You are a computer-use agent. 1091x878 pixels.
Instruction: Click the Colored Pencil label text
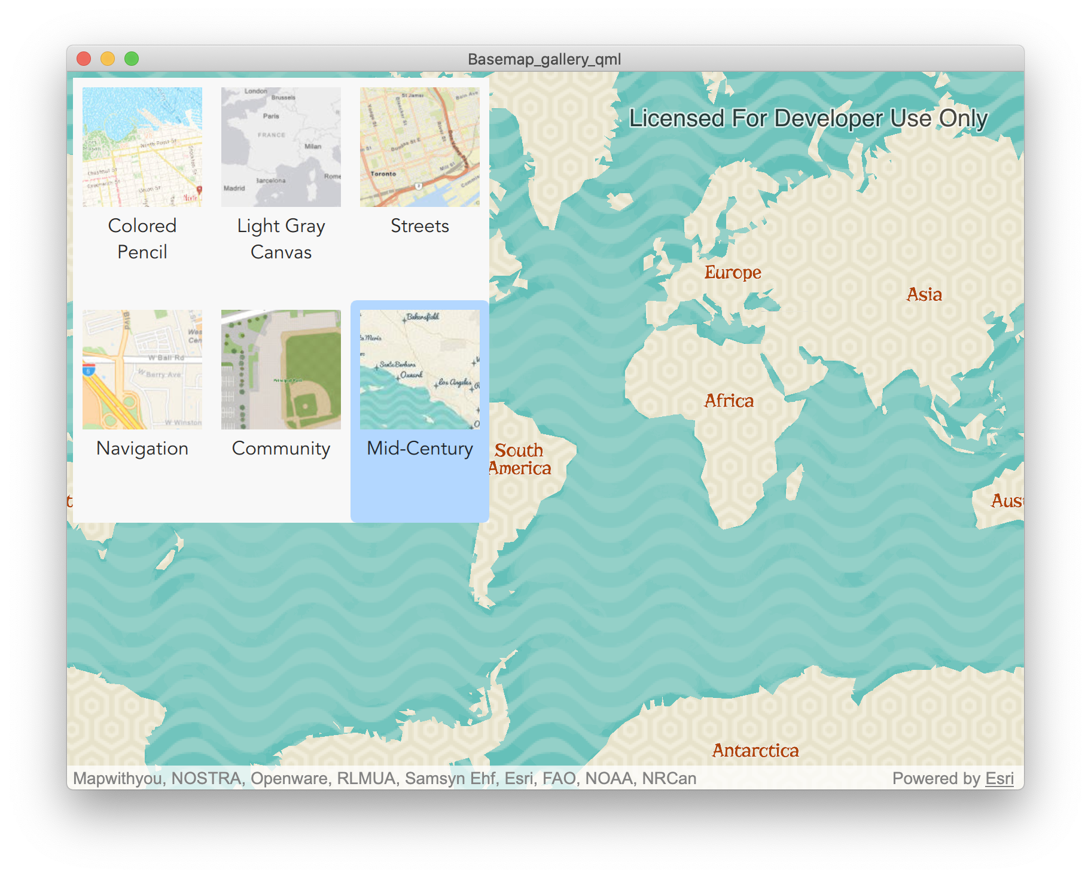point(142,239)
